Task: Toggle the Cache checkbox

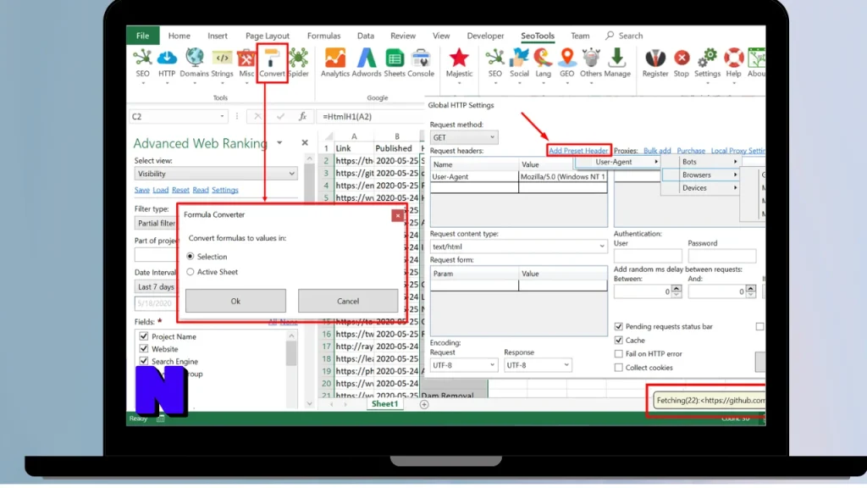Action: [619, 341]
